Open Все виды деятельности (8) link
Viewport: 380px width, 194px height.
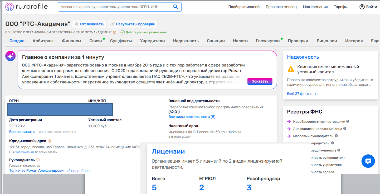point(192,117)
